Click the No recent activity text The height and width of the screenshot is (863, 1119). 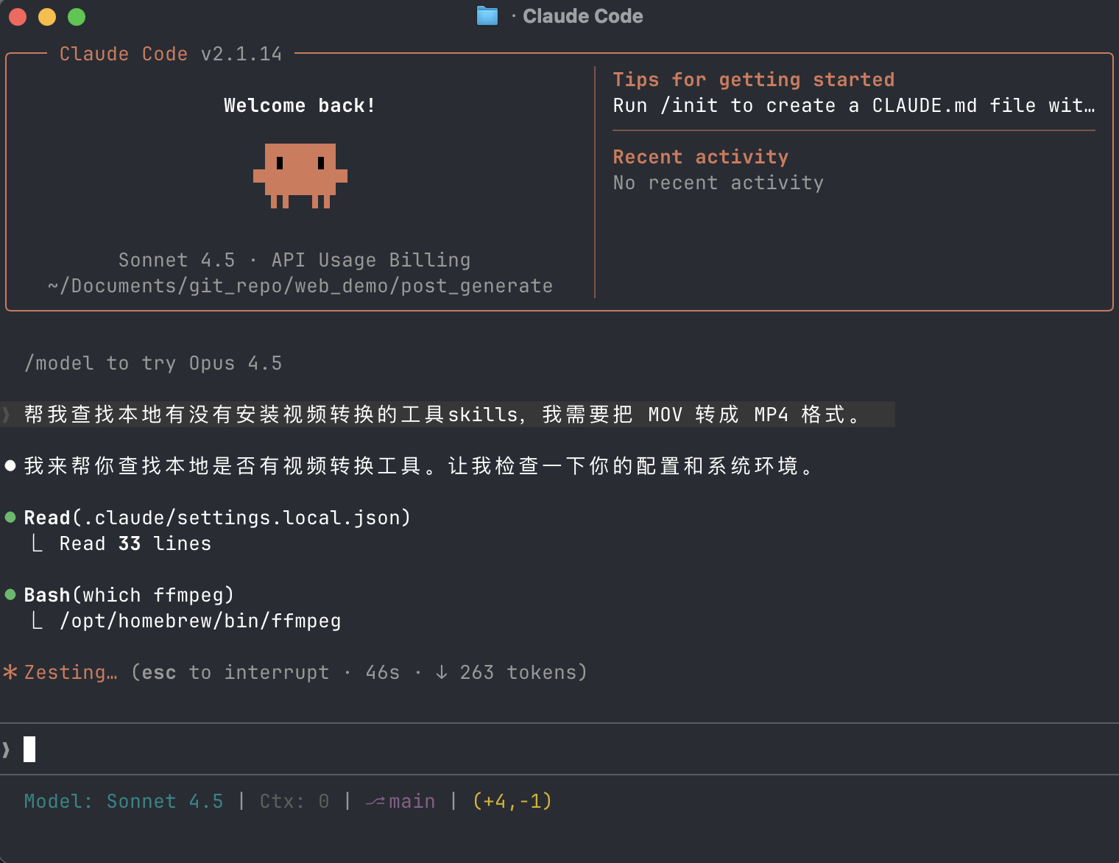tap(719, 183)
